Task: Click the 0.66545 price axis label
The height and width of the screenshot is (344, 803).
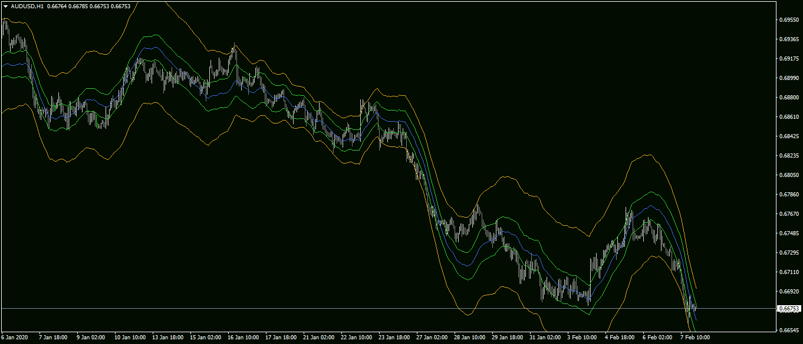Action: pos(788,330)
